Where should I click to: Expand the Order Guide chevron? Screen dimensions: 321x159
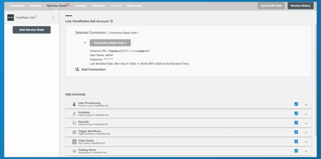click(x=306, y=142)
